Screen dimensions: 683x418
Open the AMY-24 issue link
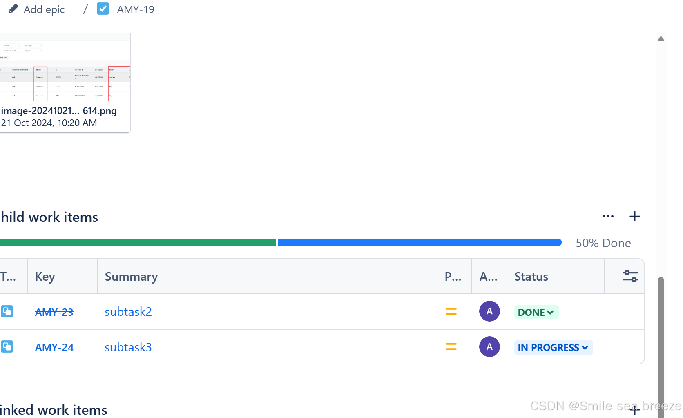tap(54, 347)
